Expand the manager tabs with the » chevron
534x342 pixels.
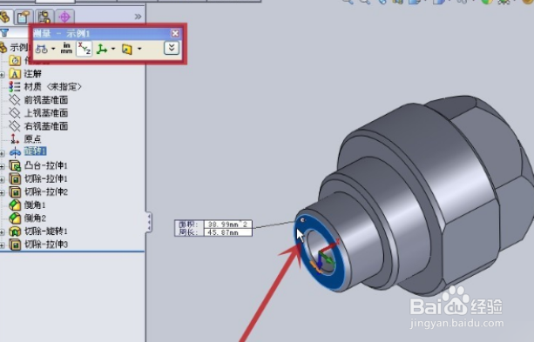(x=138, y=17)
